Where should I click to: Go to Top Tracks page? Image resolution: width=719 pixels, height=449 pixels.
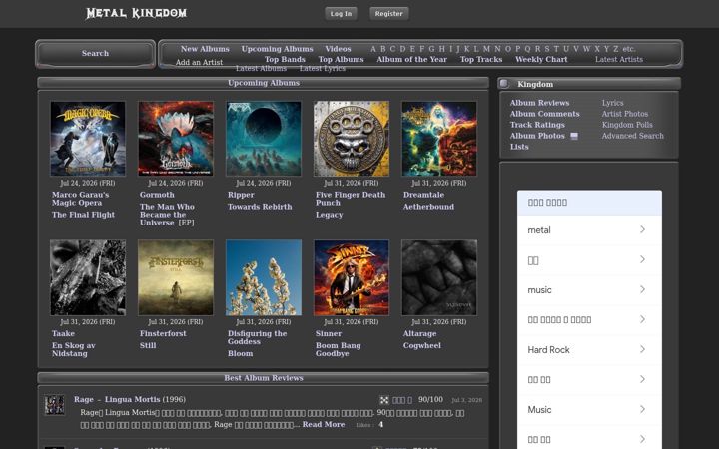[x=481, y=60]
